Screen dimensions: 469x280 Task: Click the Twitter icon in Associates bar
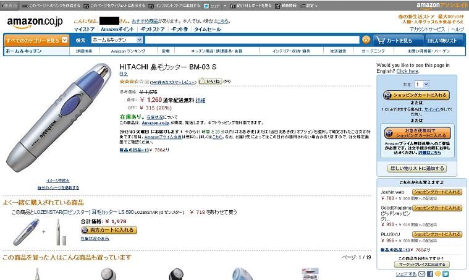point(206,6)
